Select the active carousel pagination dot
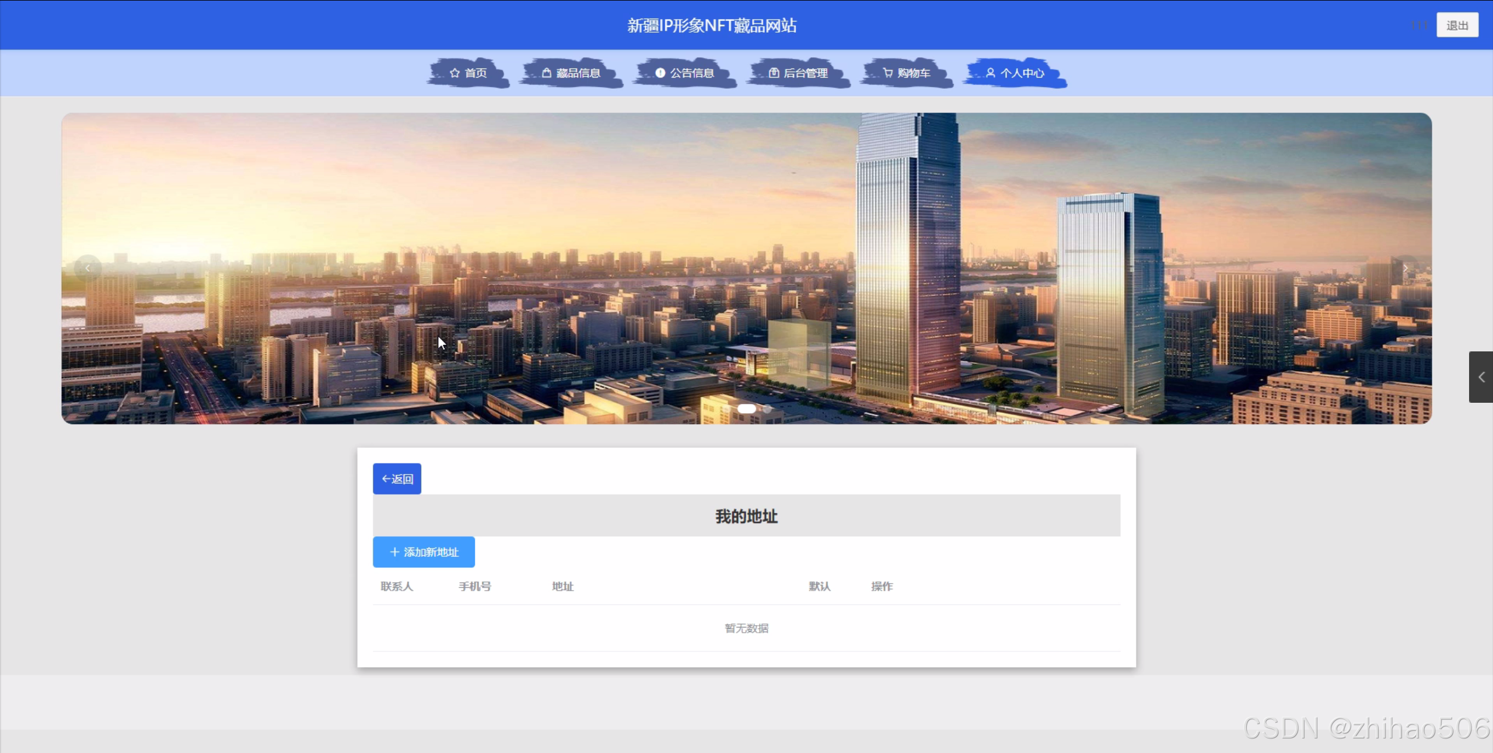This screenshot has width=1493, height=753. 747,409
